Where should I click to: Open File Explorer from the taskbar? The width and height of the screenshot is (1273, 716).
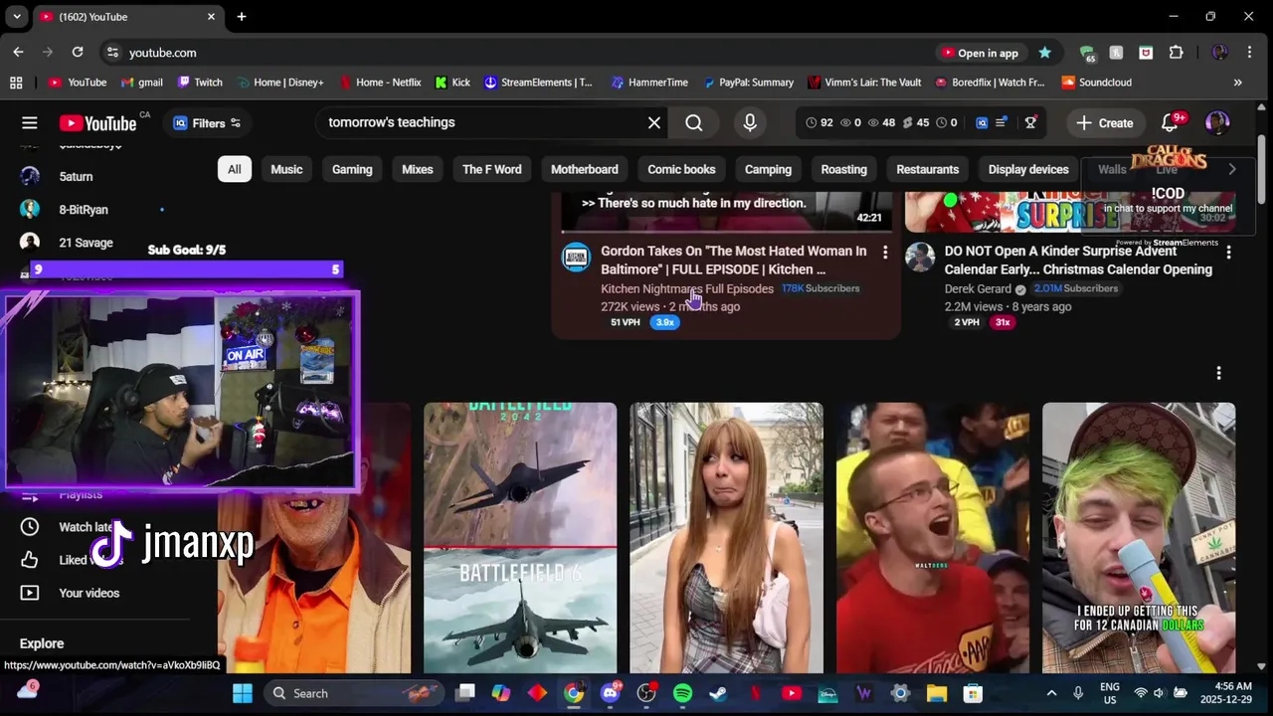coord(937,693)
